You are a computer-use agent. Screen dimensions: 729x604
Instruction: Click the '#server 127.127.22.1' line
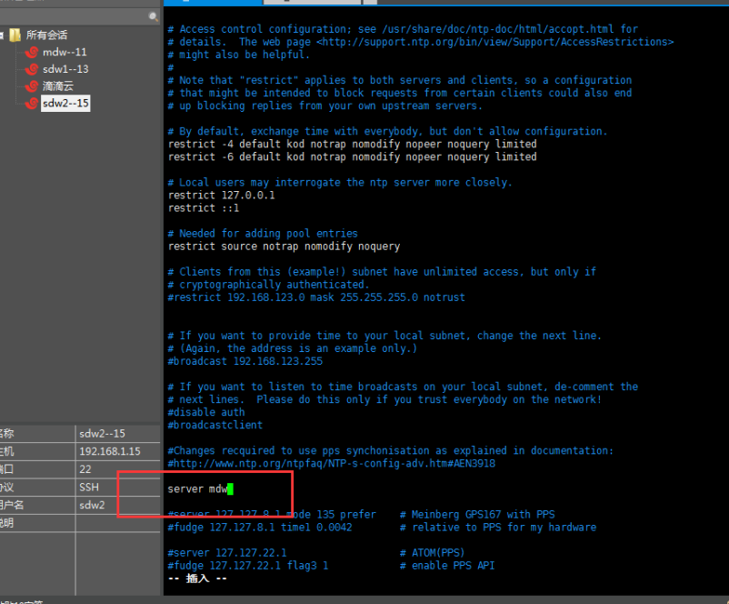(227, 553)
